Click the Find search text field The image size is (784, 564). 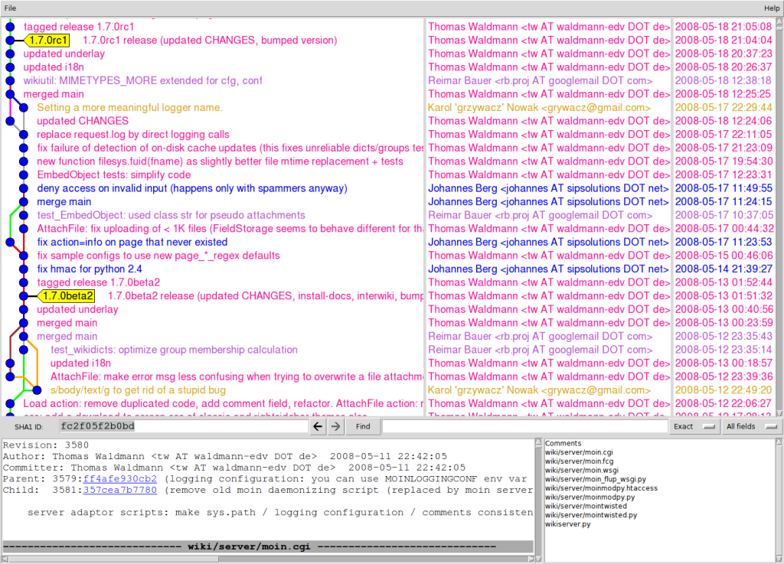(524, 426)
